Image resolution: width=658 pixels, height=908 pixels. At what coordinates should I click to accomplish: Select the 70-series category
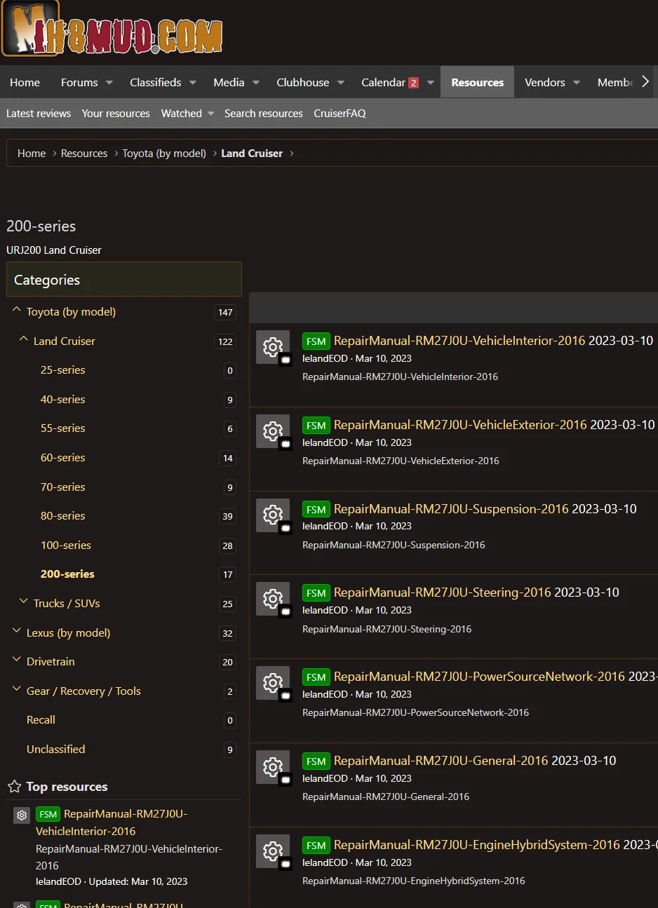click(x=63, y=487)
